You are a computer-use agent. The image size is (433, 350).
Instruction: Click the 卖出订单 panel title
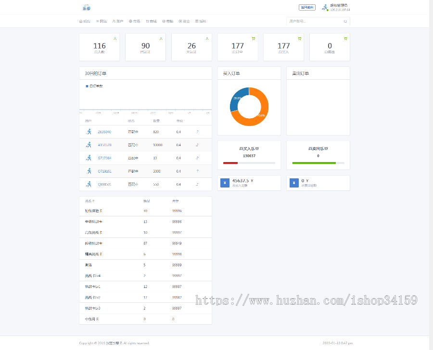[300, 74]
